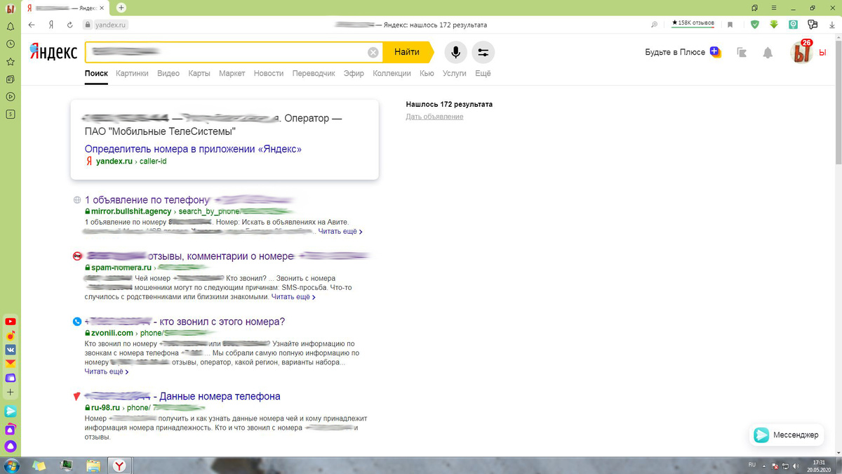This screenshot has width=842, height=474.
Task: Open profile avatar with 26 badge
Action: 801,52
